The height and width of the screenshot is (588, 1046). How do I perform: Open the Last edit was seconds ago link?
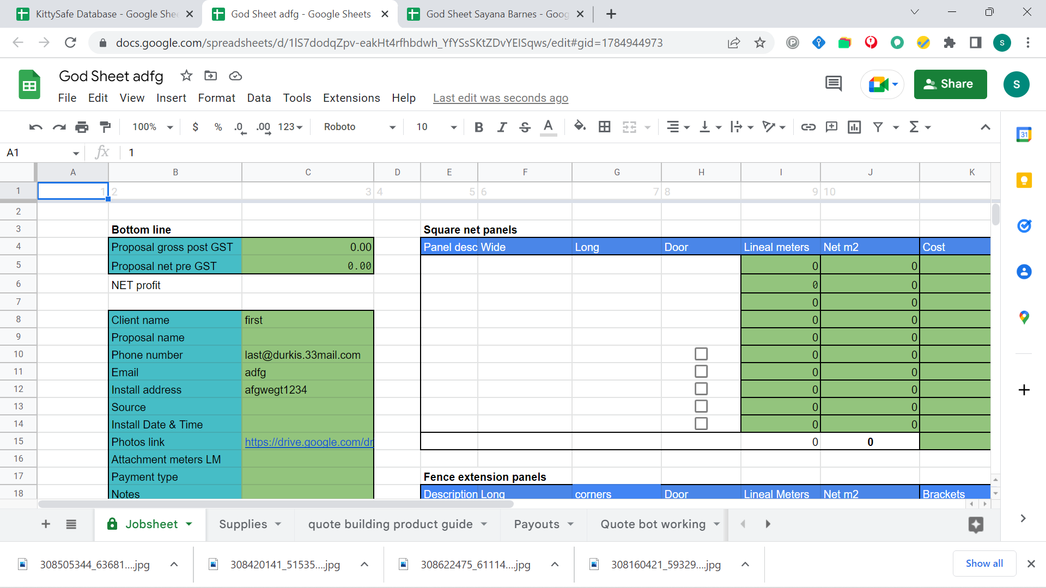coord(501,98)
